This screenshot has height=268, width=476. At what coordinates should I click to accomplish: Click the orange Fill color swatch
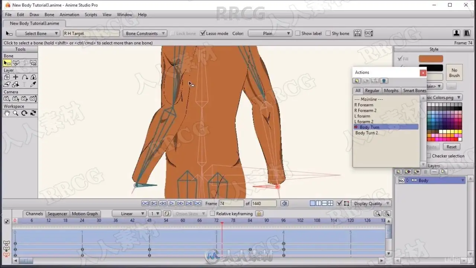(431, 59)
